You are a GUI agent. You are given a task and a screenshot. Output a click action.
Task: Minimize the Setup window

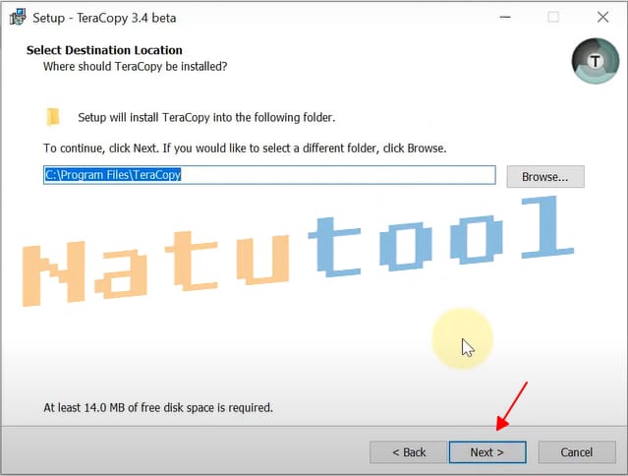(x=504, y=18)
